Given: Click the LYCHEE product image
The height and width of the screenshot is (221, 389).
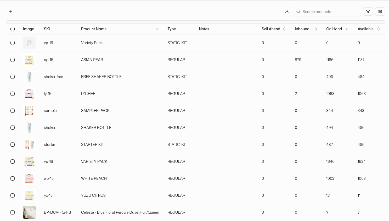Looking at the screenshot, I should [29, 94].
